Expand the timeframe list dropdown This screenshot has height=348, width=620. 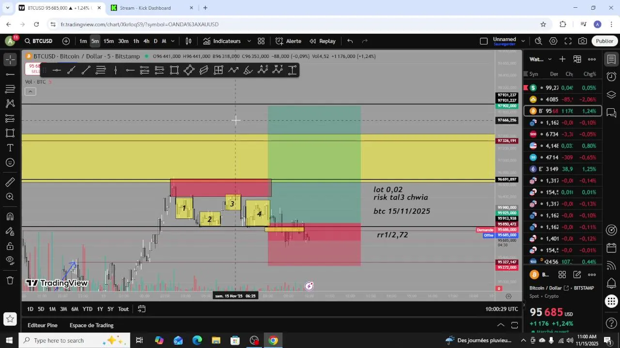[x=173, y=41]
